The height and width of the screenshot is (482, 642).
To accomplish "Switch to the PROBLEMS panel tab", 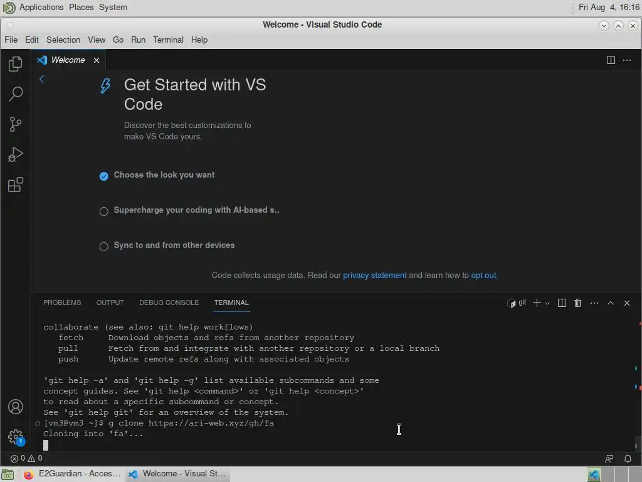I will click(x=62, y=303).
